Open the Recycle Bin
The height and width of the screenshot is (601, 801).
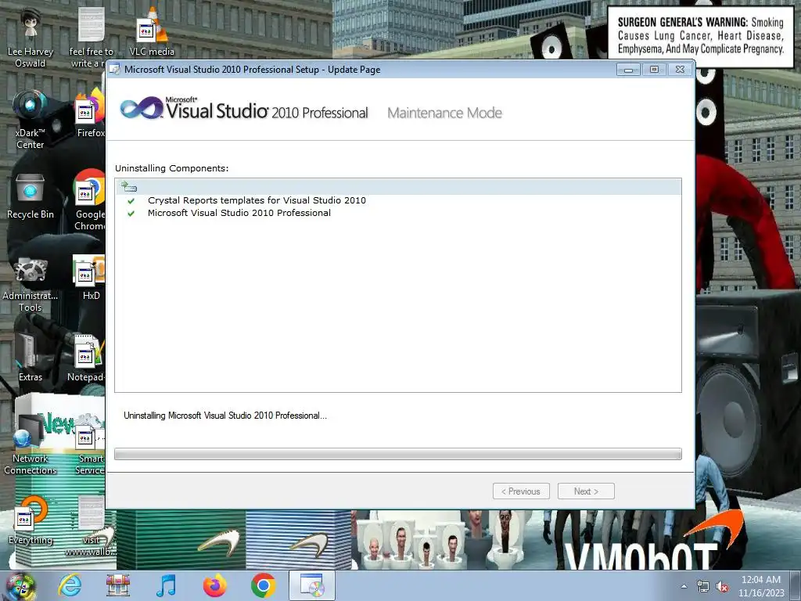[31, 196]
